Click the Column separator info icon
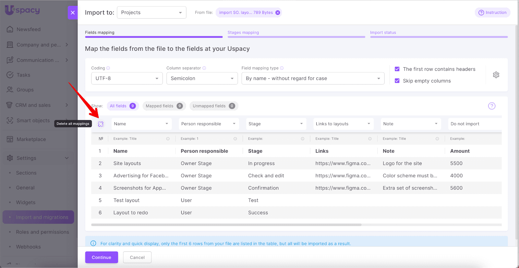 click(x=204, y=68)
